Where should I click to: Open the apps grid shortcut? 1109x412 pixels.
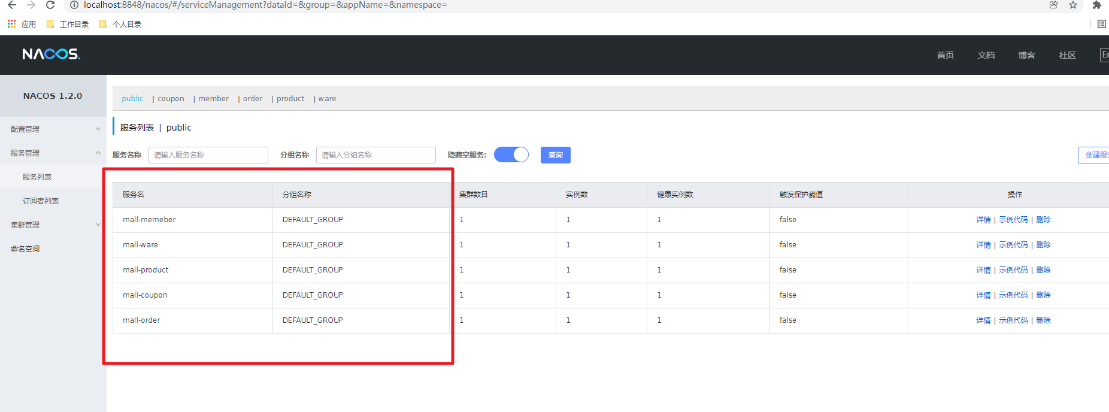[x=11, y=24]
